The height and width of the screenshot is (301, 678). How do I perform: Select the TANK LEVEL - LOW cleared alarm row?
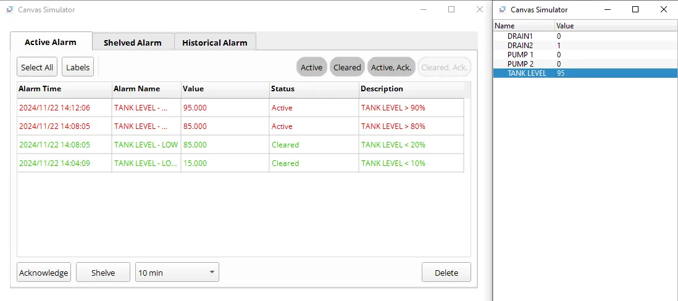point(146,145)
